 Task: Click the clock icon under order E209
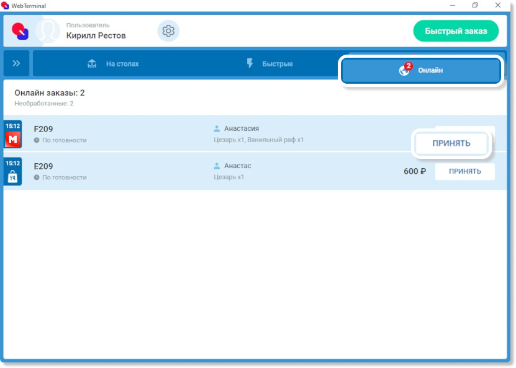[x=37, y=177]
